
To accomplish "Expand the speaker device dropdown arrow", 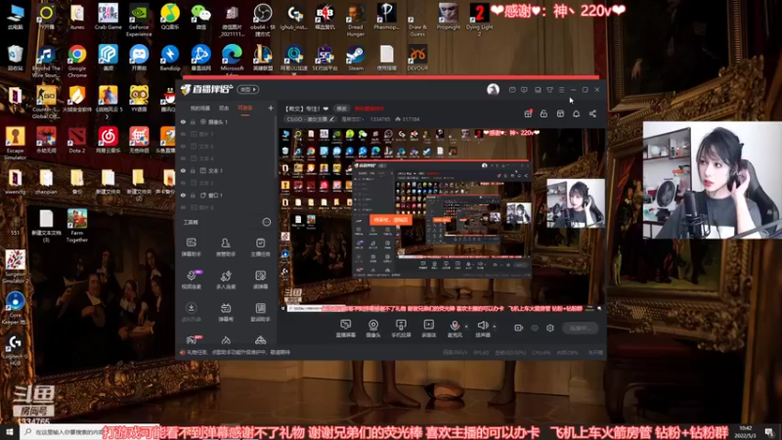I will pyautogui.click(x=495, y=327).
